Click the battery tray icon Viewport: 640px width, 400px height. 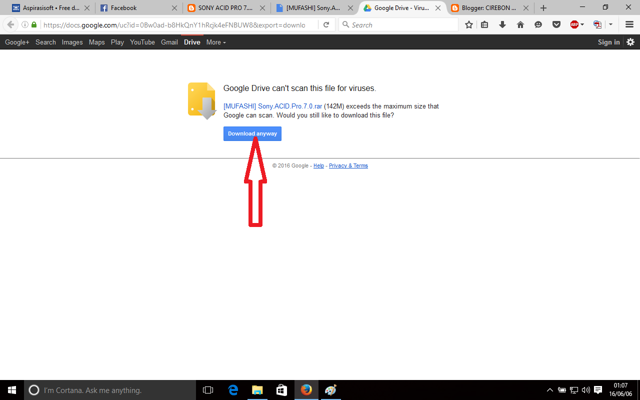[x=562, y=390]
